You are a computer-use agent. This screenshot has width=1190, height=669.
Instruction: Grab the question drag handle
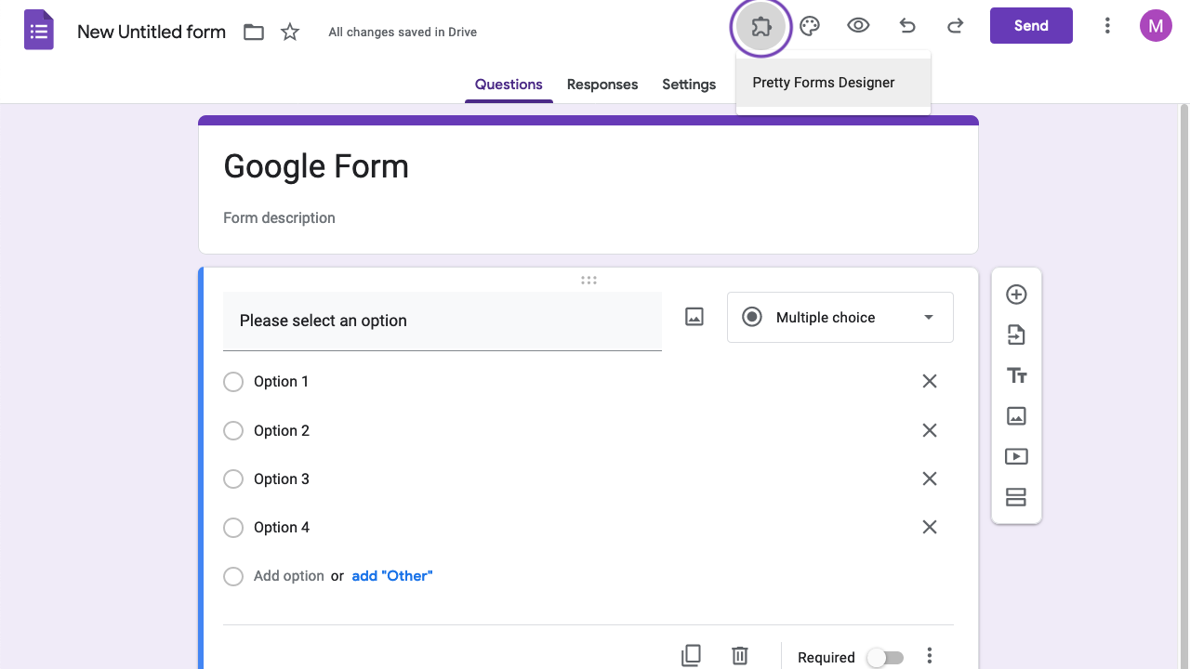pyautogui.click(x=588, y=280)
